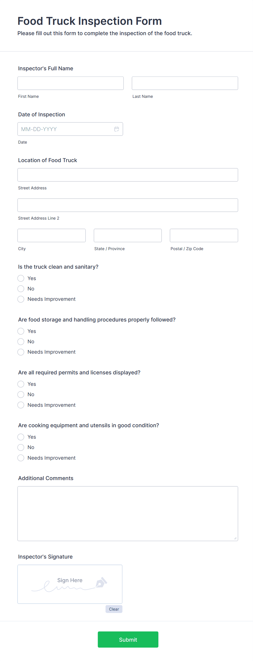The height and width of the screenshot is (661, 253).
Task: Click the Street Address field
Action: tap(128, 175)
